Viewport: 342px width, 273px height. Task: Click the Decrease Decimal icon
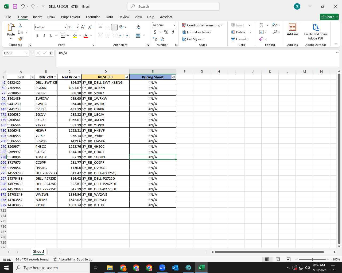tap(162, 39)
